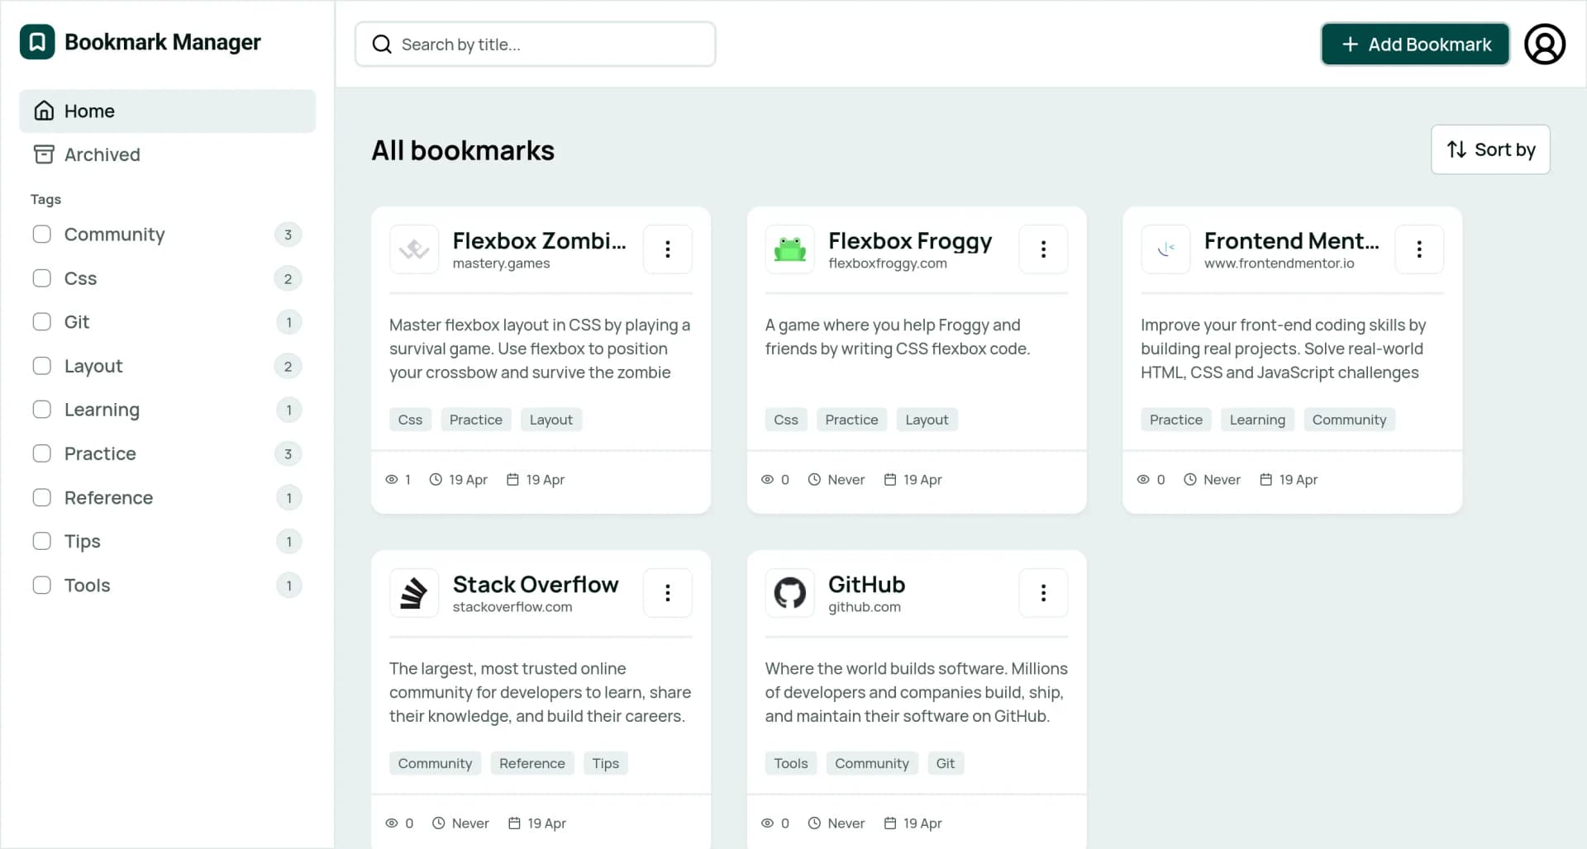The height and width of the screenshot is (849, 1587).
Task: Click the clock icon on Frontend Mentor card
Action: tap(1190, 480)
